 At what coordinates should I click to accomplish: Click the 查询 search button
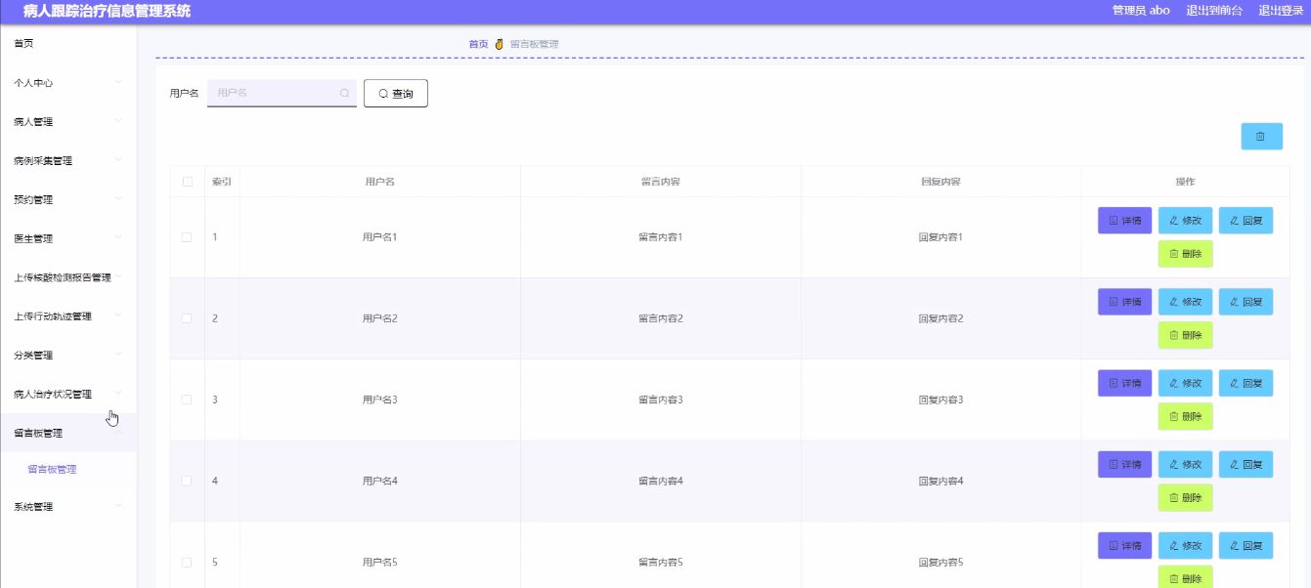click(x=396, y=93)
